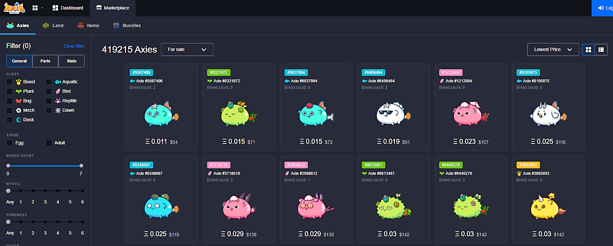
Task: Check the Dusk class checkbox
Action: click(x=10, y=120)
